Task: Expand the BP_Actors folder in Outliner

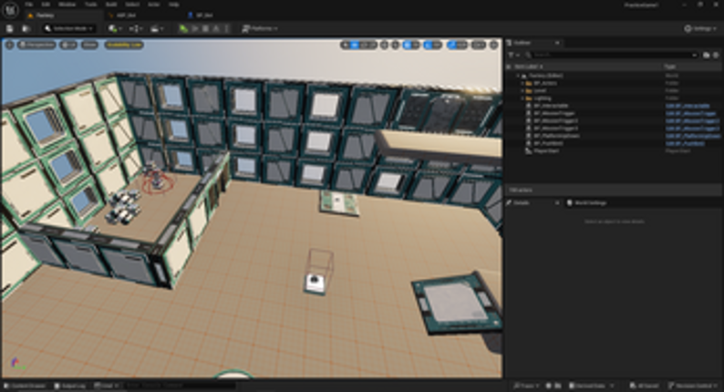Action: [x=522, y=83]
